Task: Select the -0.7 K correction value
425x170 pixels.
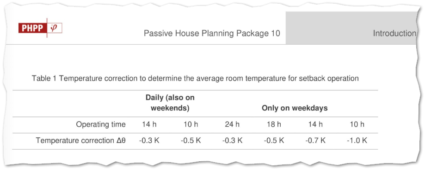Action: pos(315,141)
